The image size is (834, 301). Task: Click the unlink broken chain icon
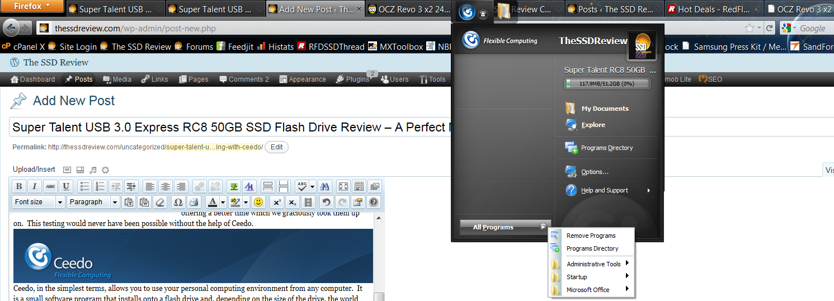click(215, 186)
